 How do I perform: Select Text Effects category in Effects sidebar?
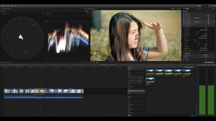click(130, 87)
